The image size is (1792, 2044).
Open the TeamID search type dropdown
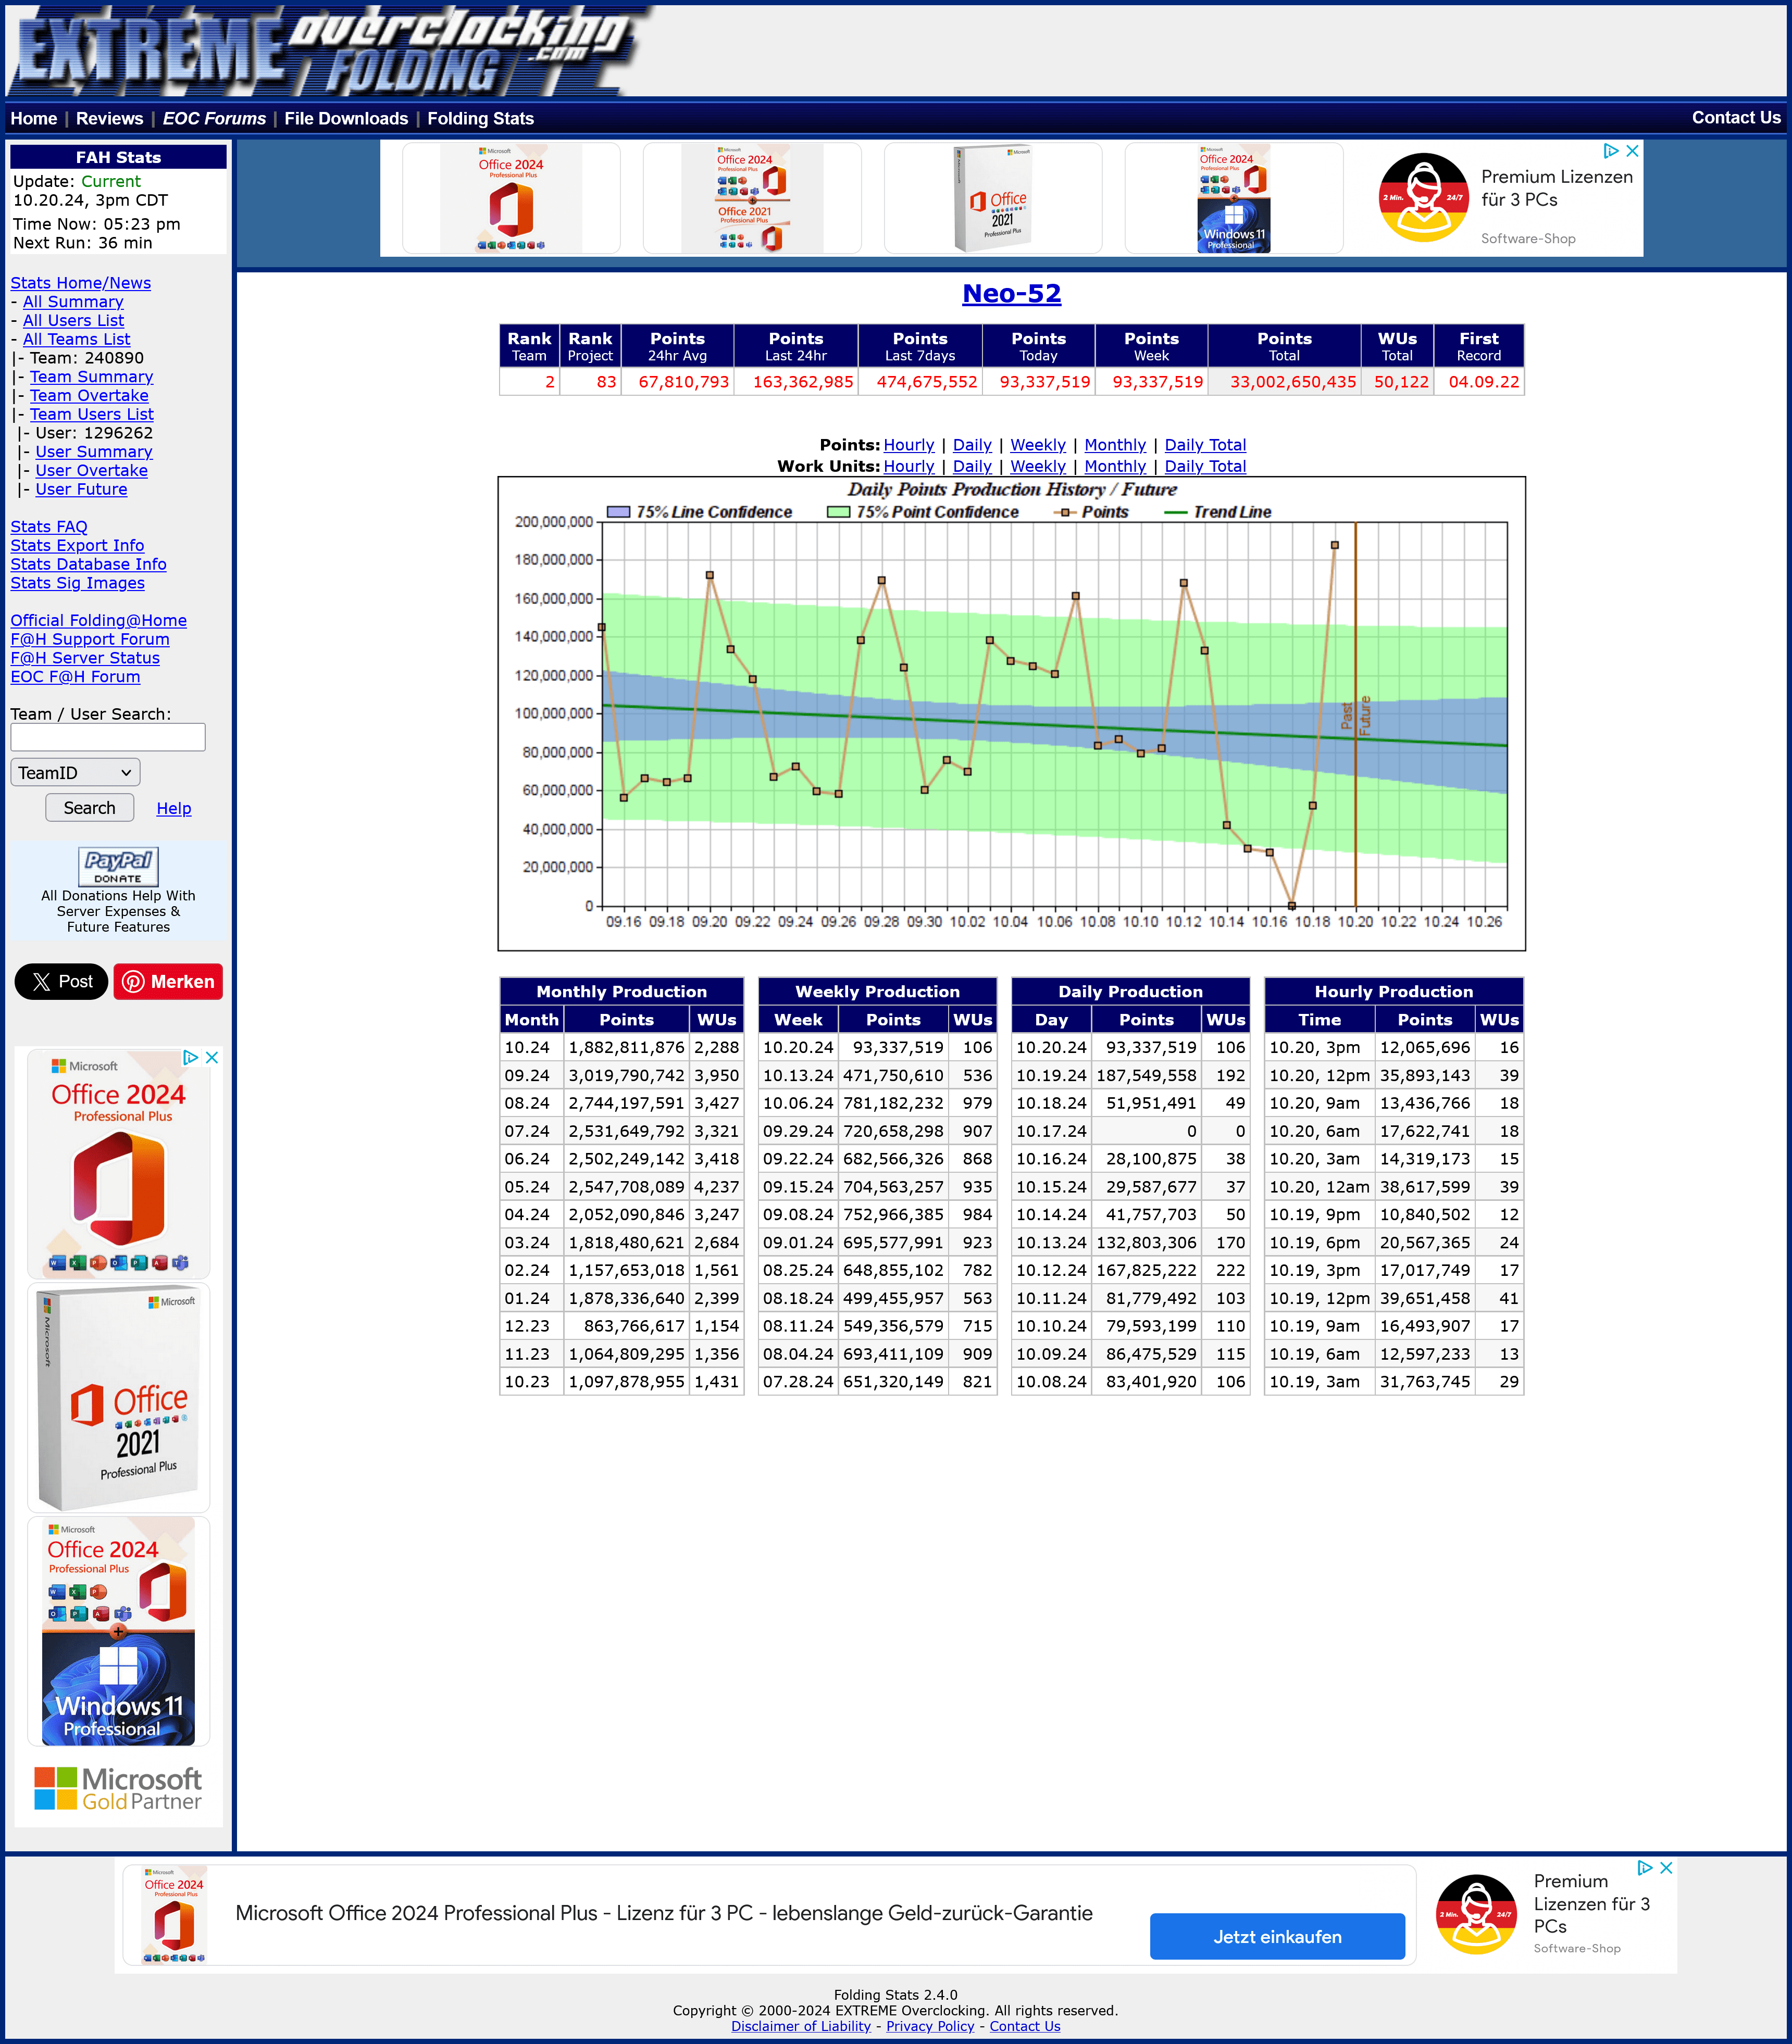click(75, 773)
